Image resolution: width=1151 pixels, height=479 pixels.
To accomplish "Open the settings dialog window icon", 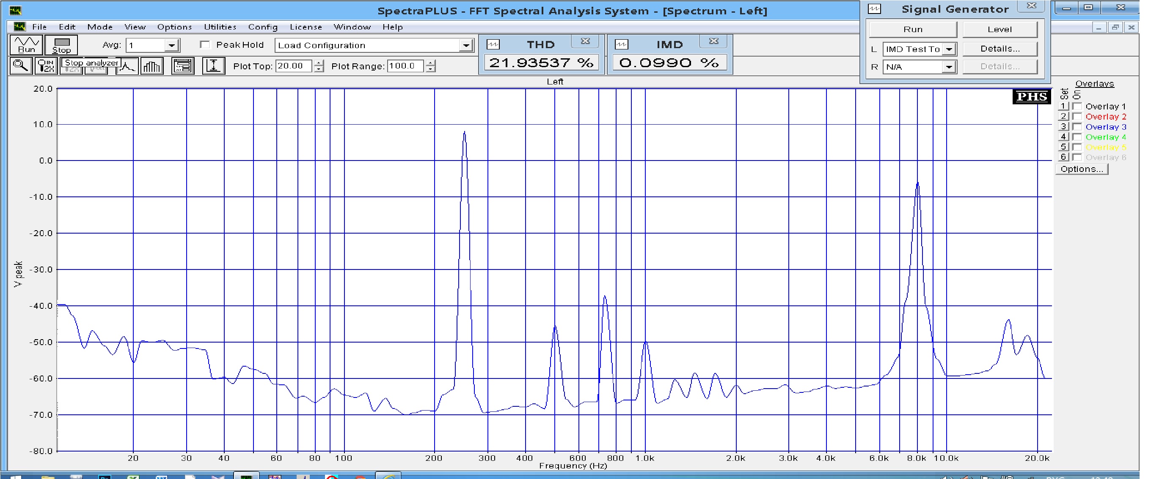I will [183, 66].
